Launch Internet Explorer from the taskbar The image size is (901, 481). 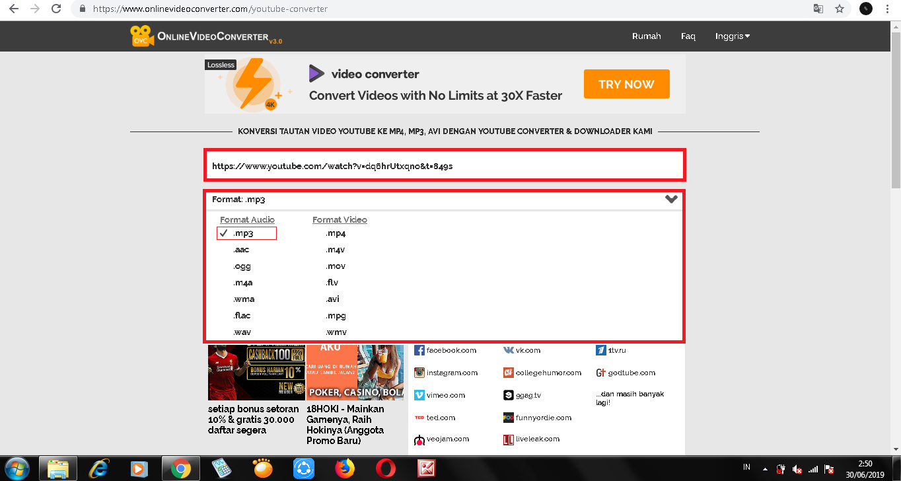99,468
